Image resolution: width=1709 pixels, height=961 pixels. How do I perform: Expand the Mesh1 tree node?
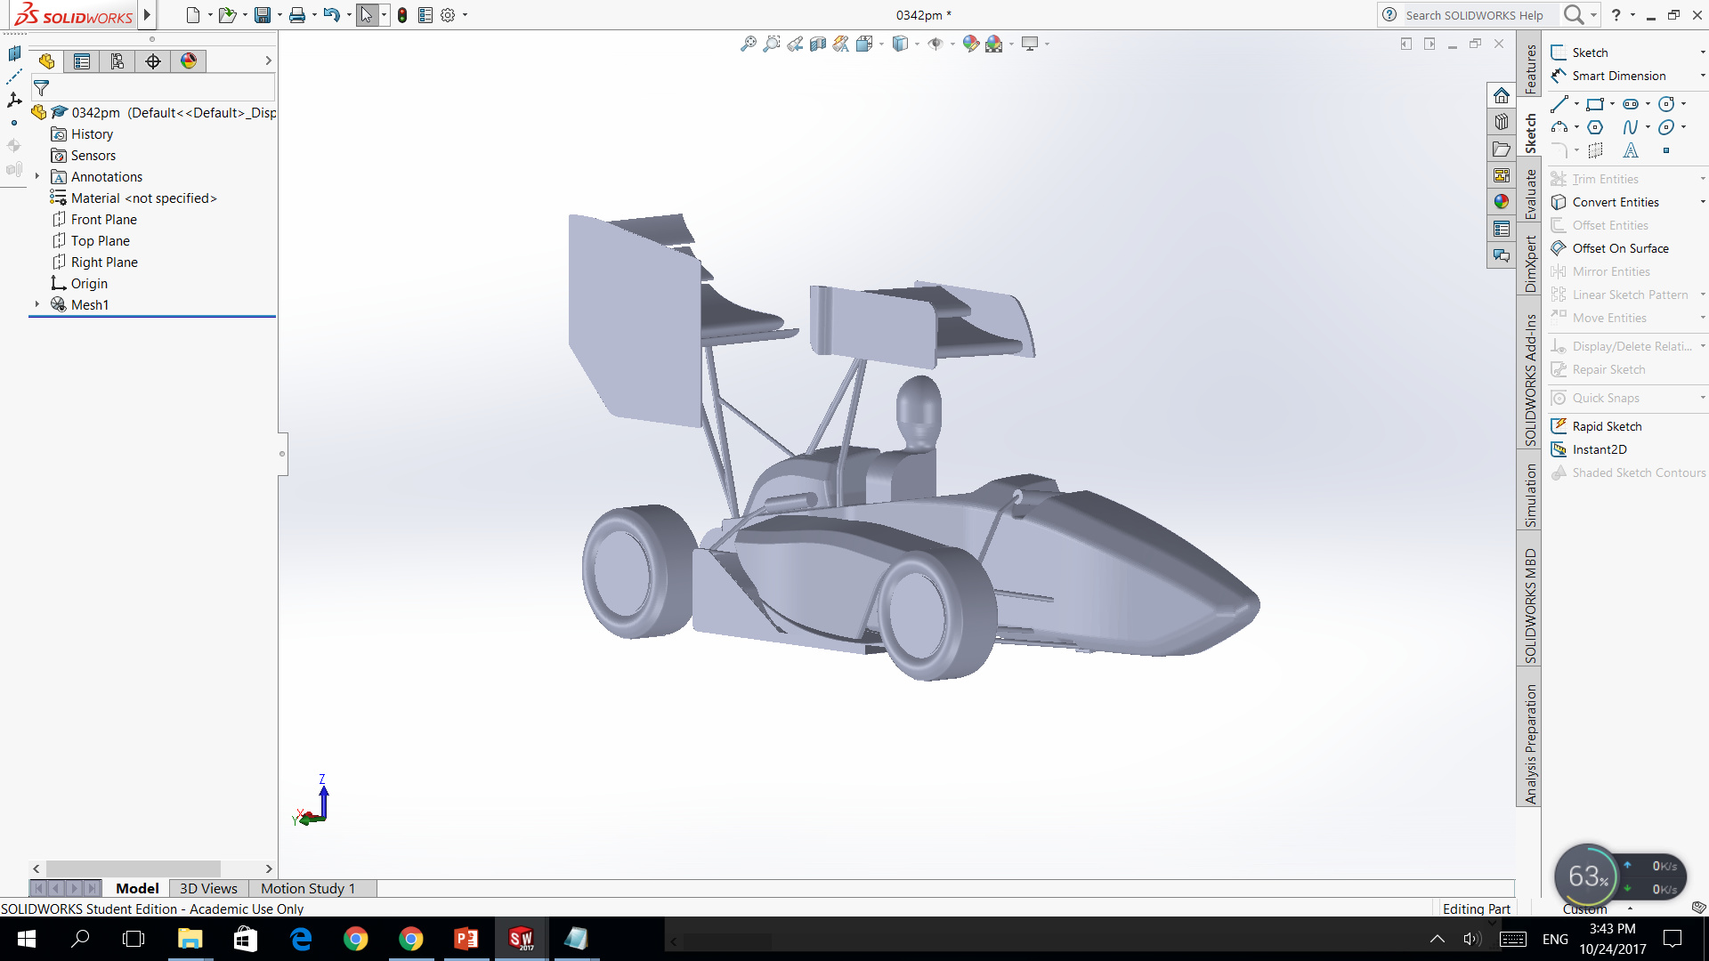click(37, 304)
